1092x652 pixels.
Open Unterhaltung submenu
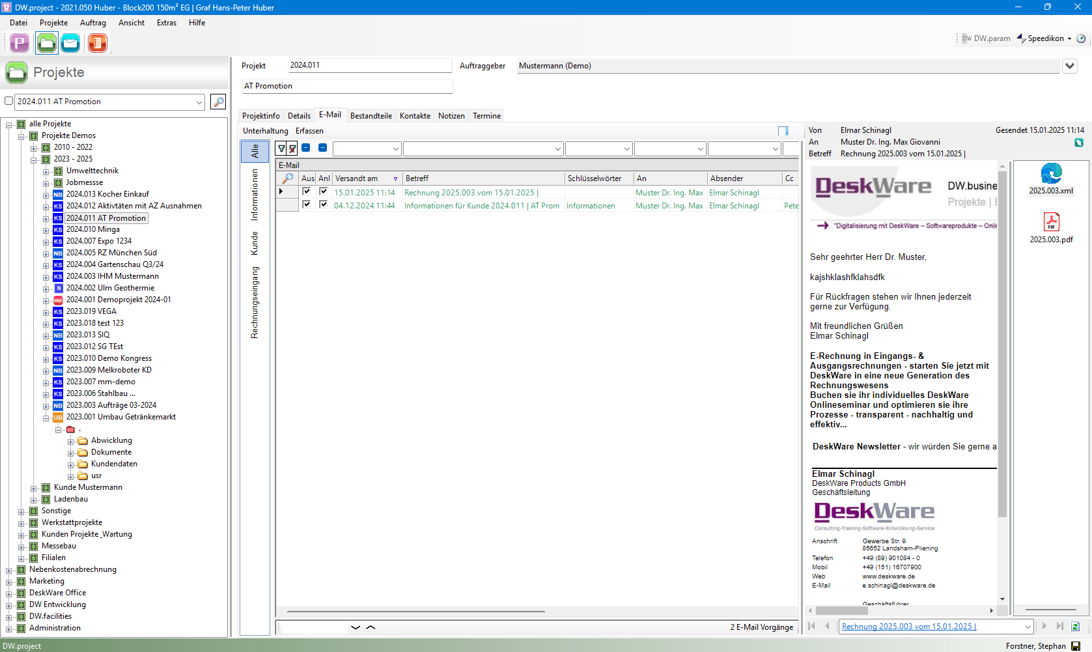coord(266,131)
